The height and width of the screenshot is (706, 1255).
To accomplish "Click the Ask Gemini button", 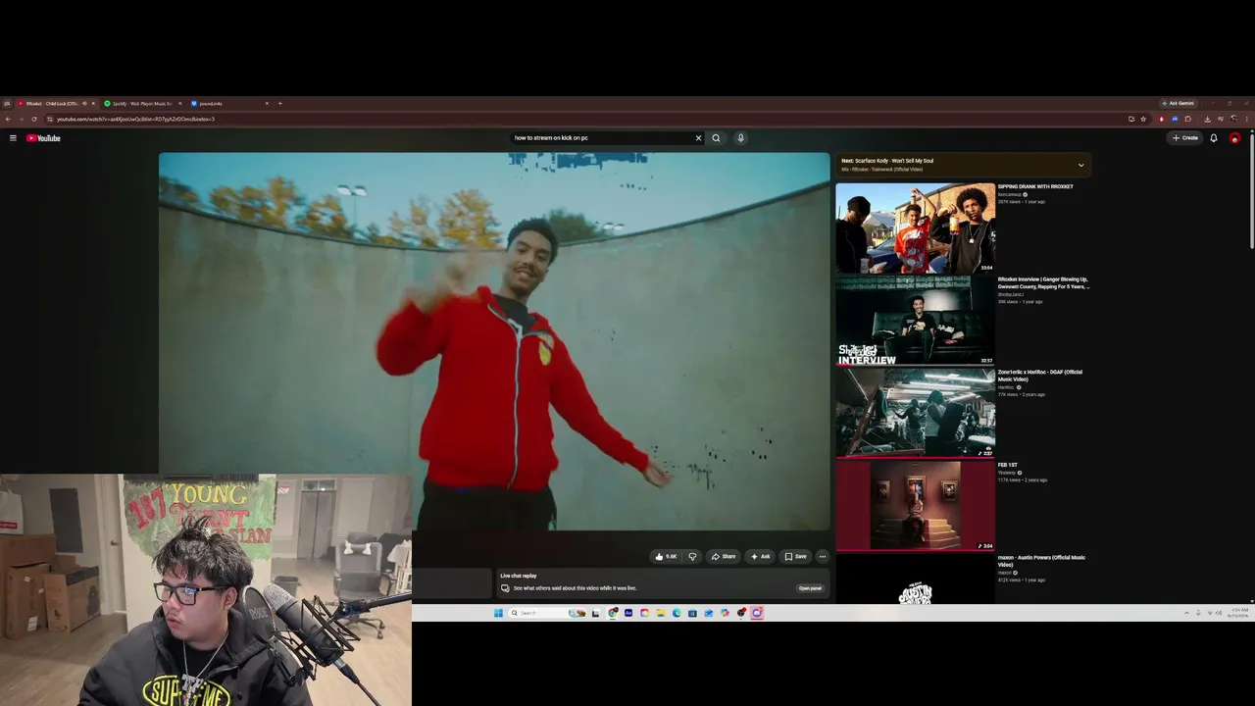I will pyautogui.click(x=1179, y=104).
